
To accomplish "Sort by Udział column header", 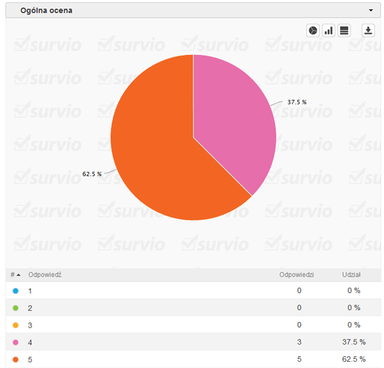I will (x=351, y=275).
